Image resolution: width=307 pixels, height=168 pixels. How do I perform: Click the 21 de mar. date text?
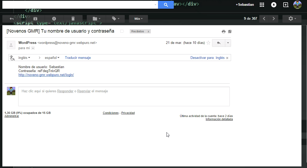(x=185, y=43)
